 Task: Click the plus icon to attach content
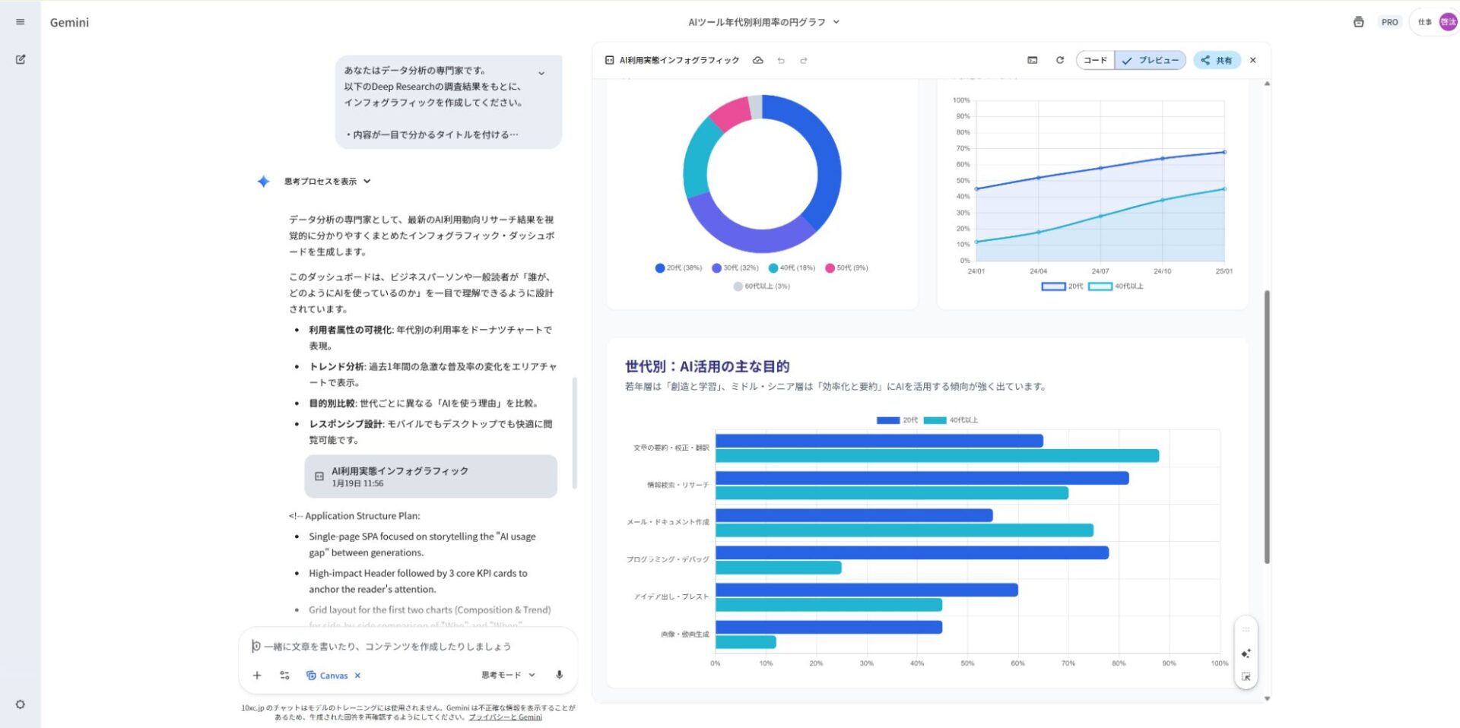tap(257, 675)
